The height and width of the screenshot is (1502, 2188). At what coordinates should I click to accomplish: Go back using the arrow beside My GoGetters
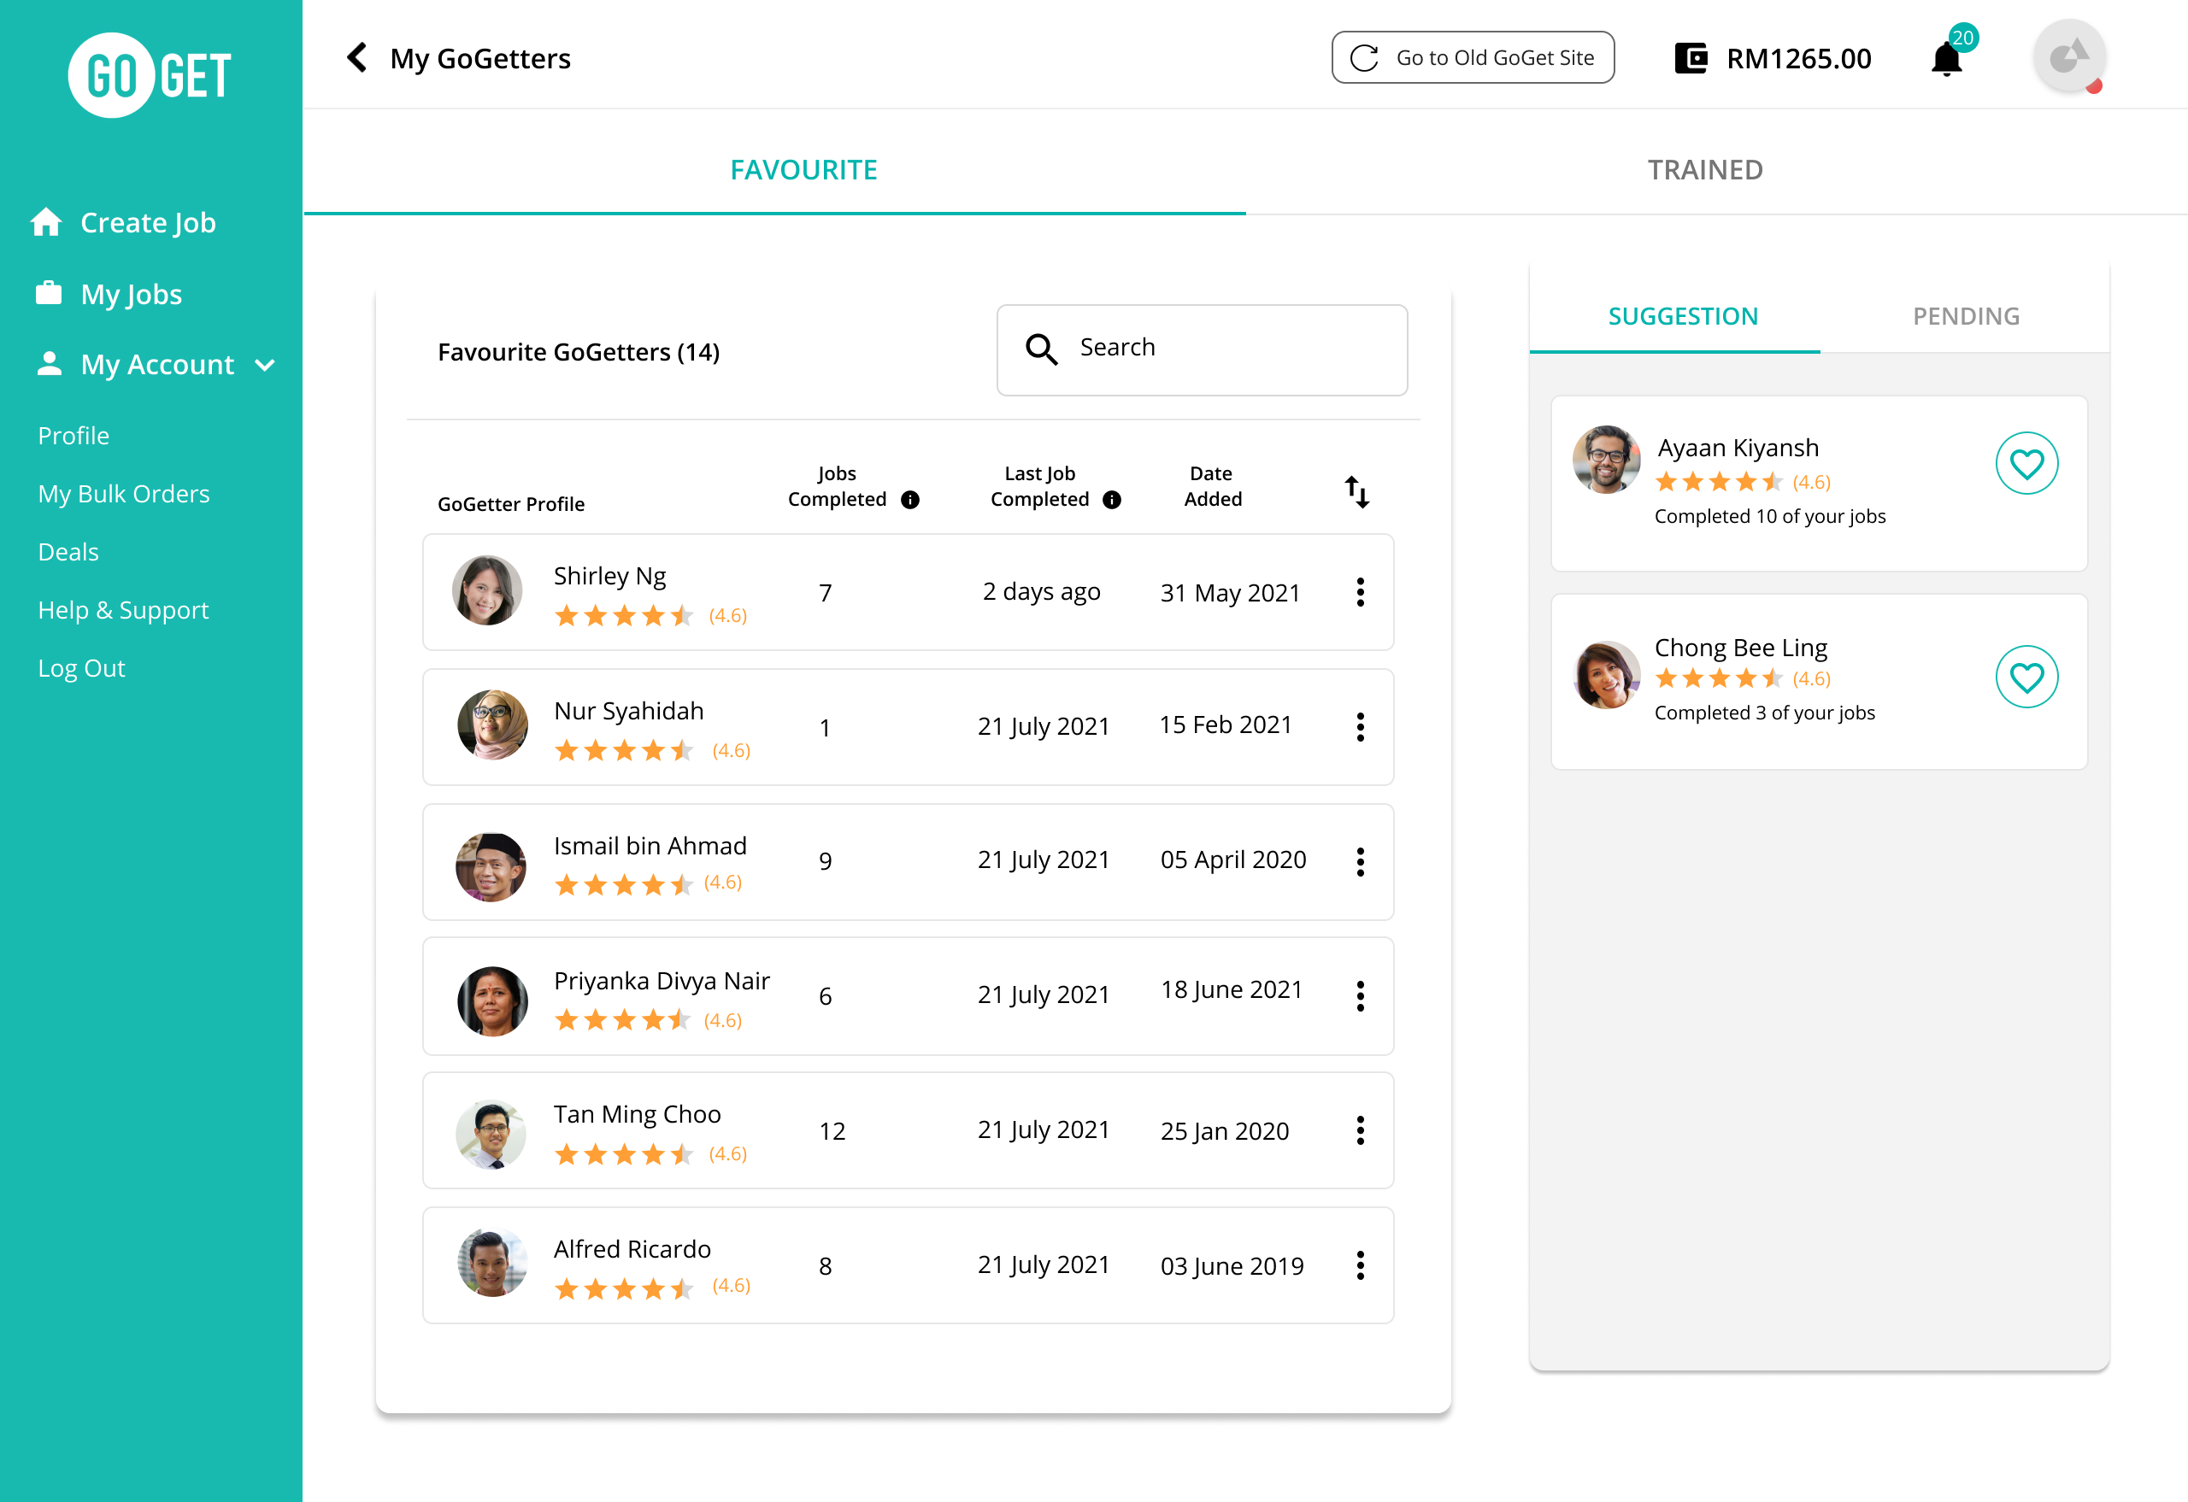tap(356, 57)
